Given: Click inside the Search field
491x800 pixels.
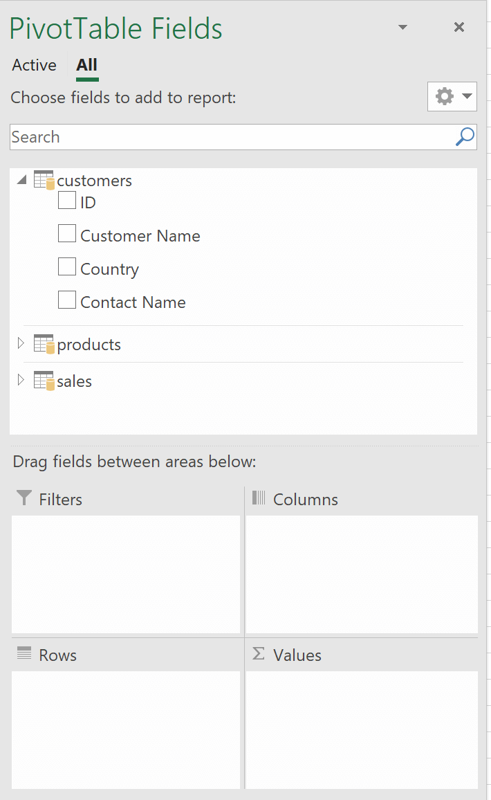Looking at the screenshot, I should point(207,137).
